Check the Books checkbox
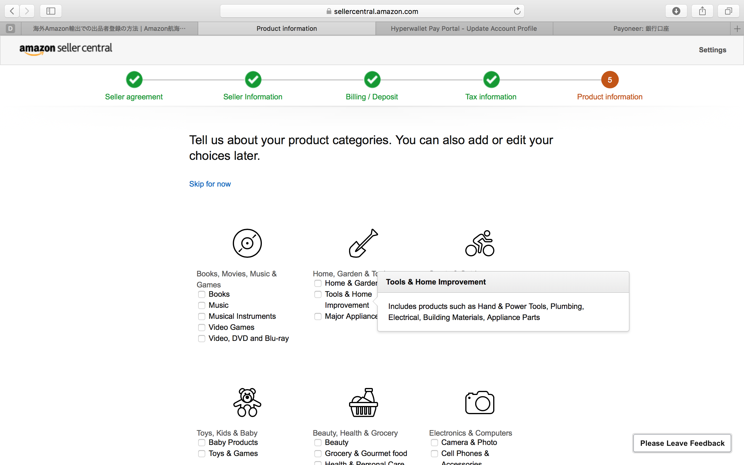744x465 pixels. [201, 294]
